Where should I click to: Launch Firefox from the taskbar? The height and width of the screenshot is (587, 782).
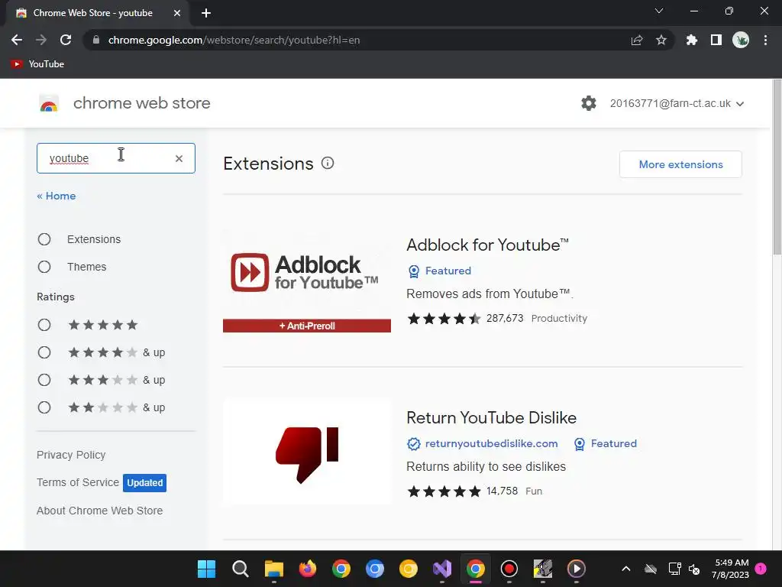[x=308, y=569]
